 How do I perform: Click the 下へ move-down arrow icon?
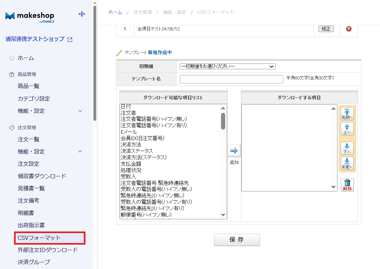tap(347, 149)
